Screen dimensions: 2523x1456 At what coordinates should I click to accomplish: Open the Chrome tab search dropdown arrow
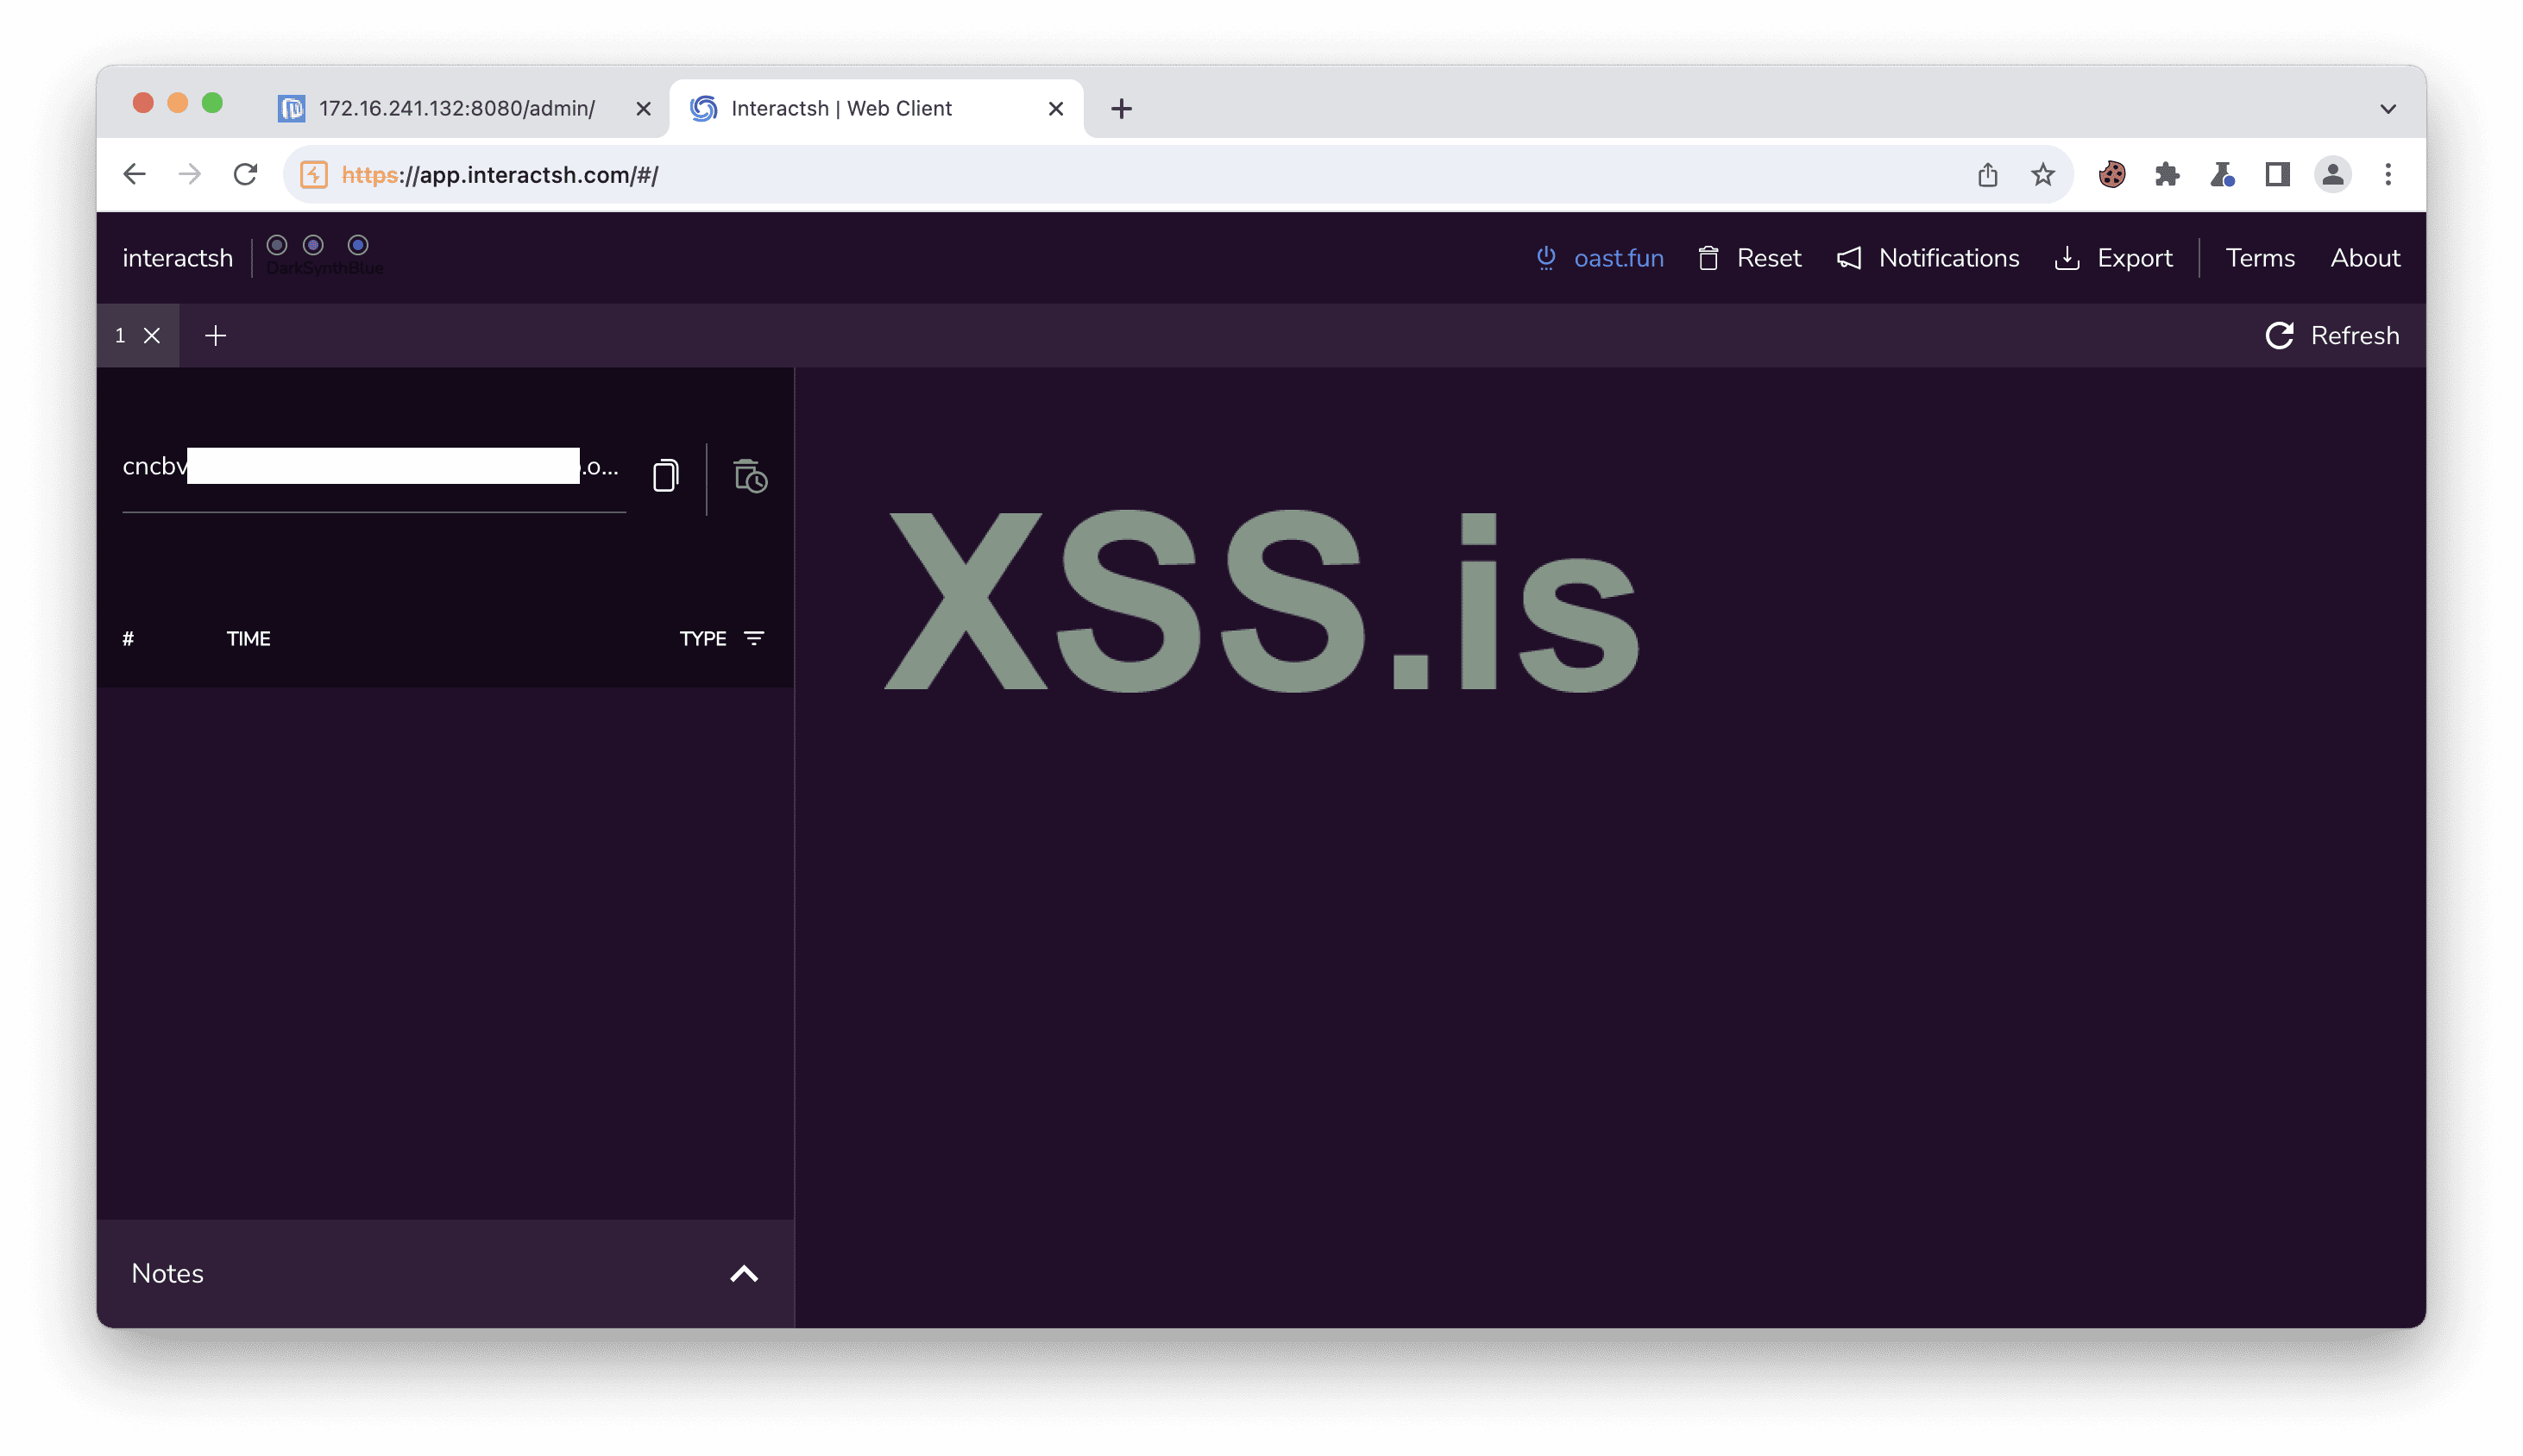2388,109
